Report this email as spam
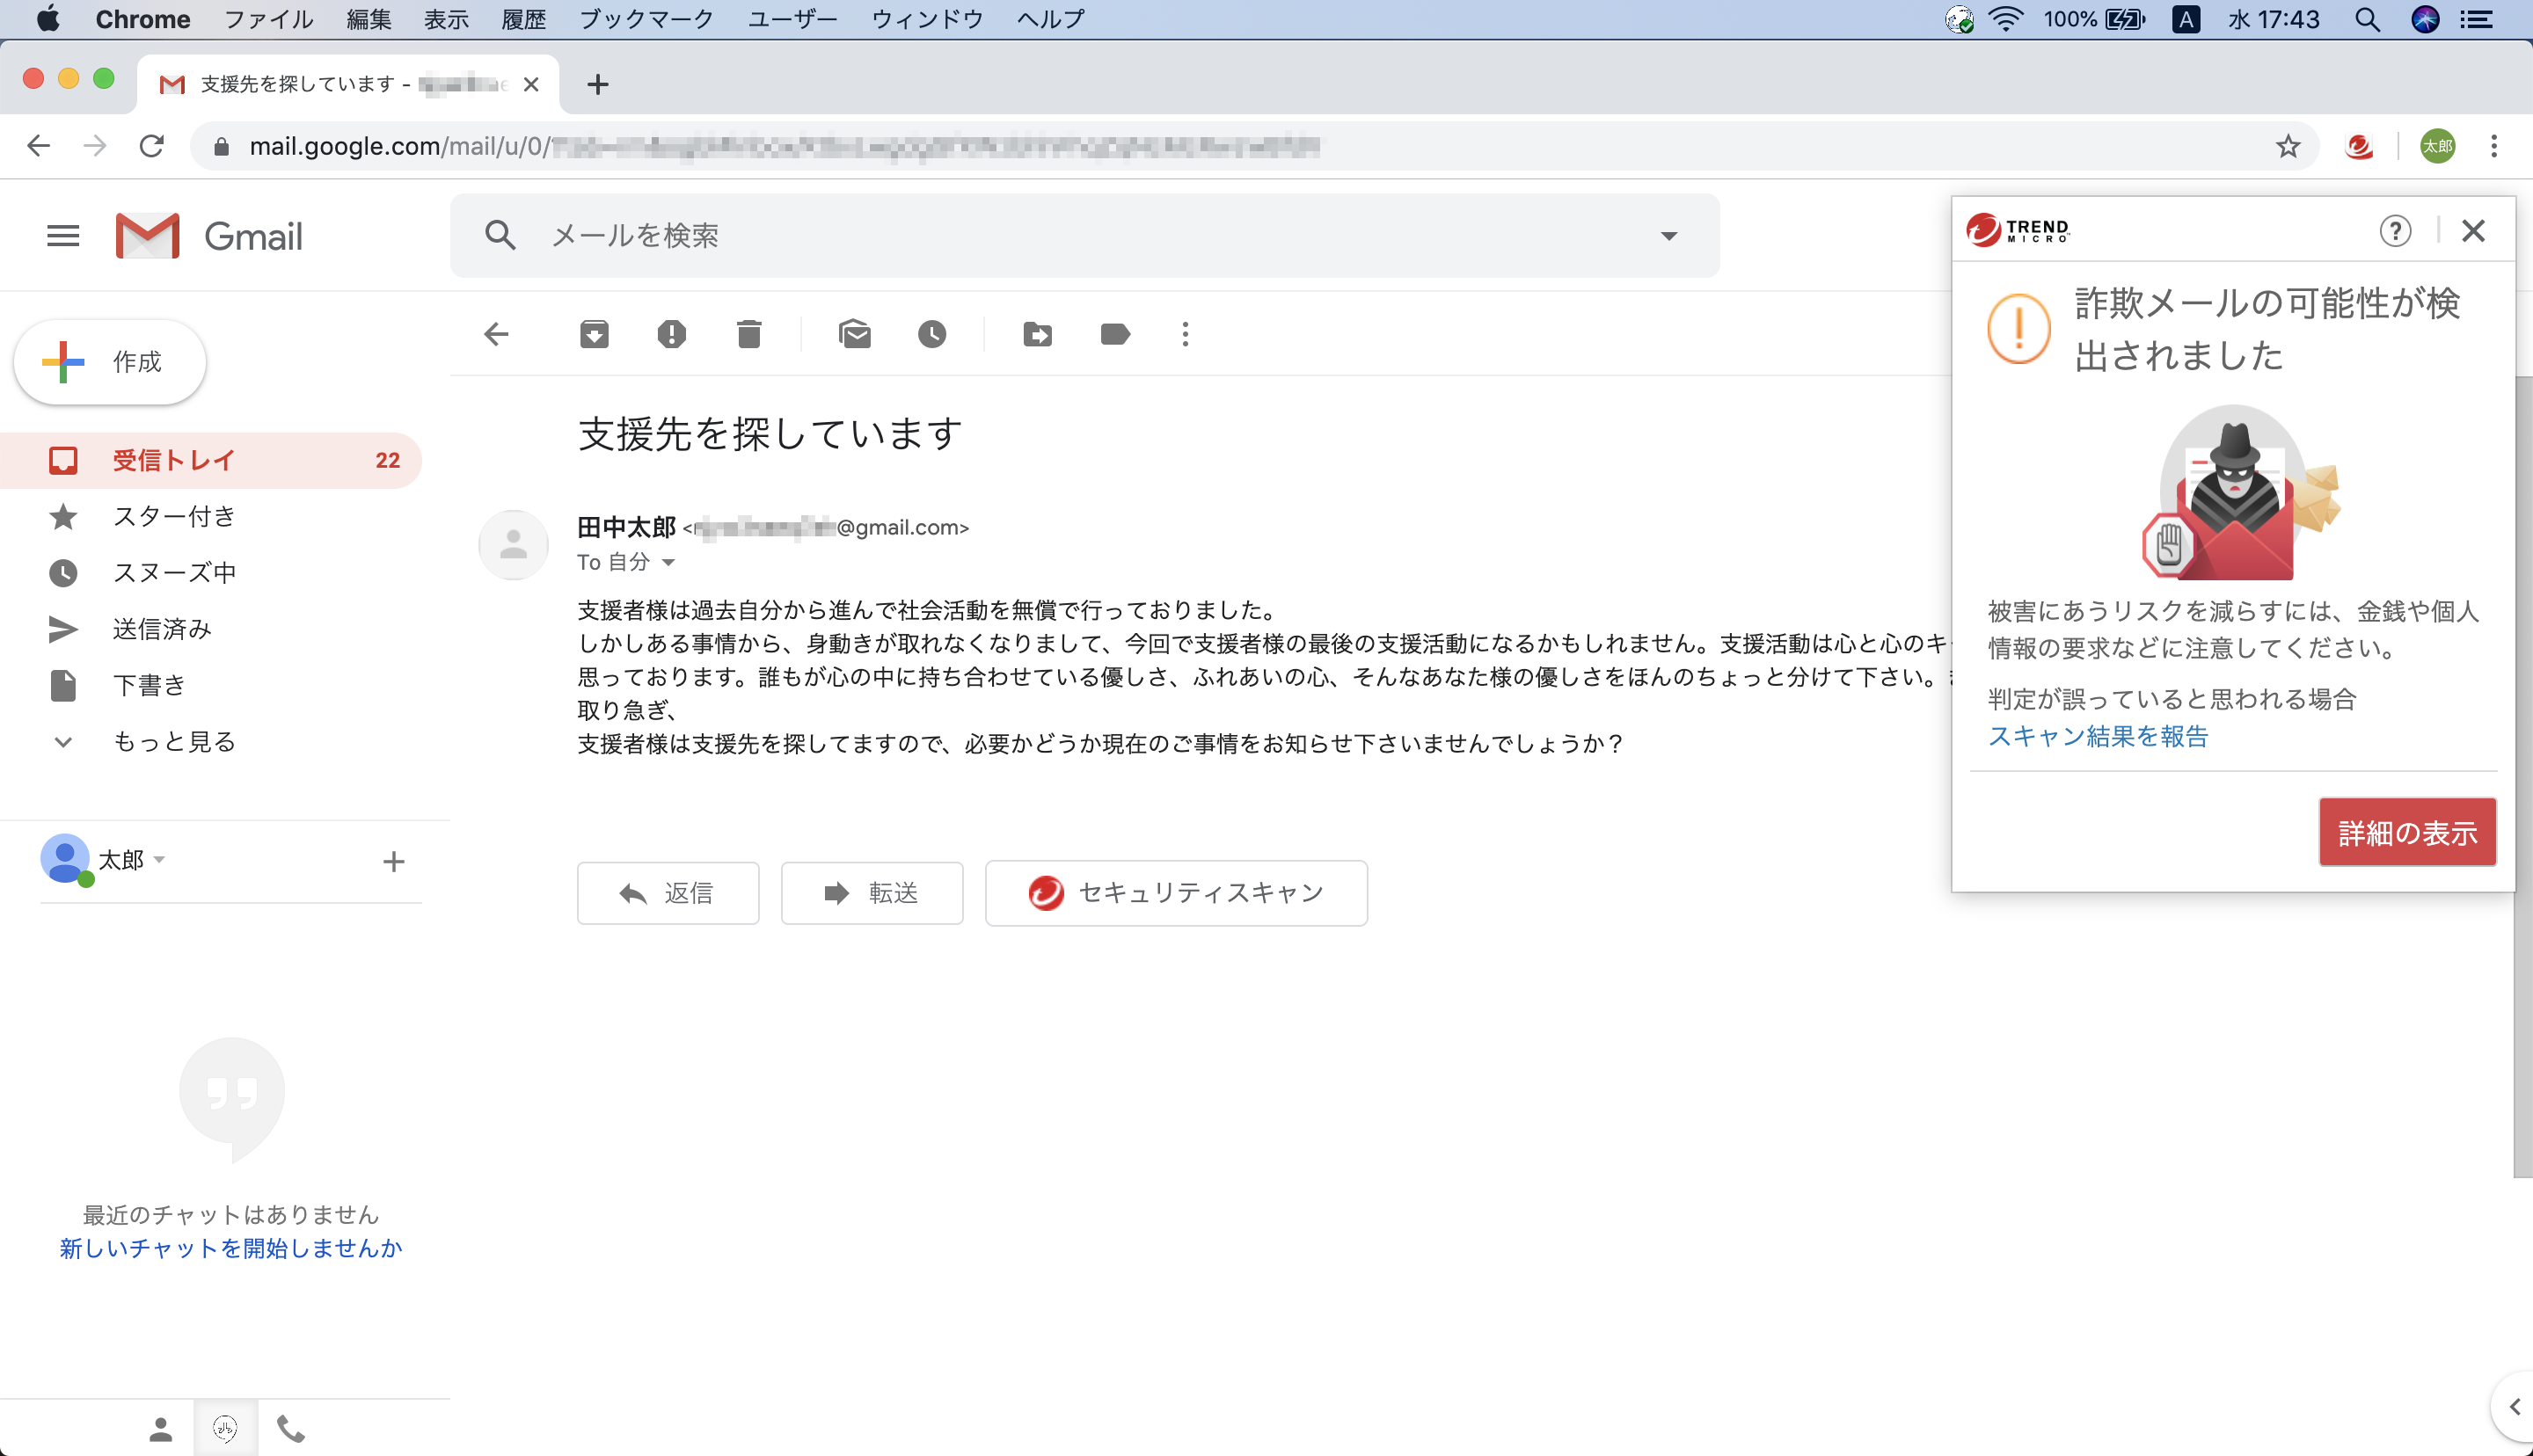The width and height of the screenshot is (2533, 1456). (671, 334)
